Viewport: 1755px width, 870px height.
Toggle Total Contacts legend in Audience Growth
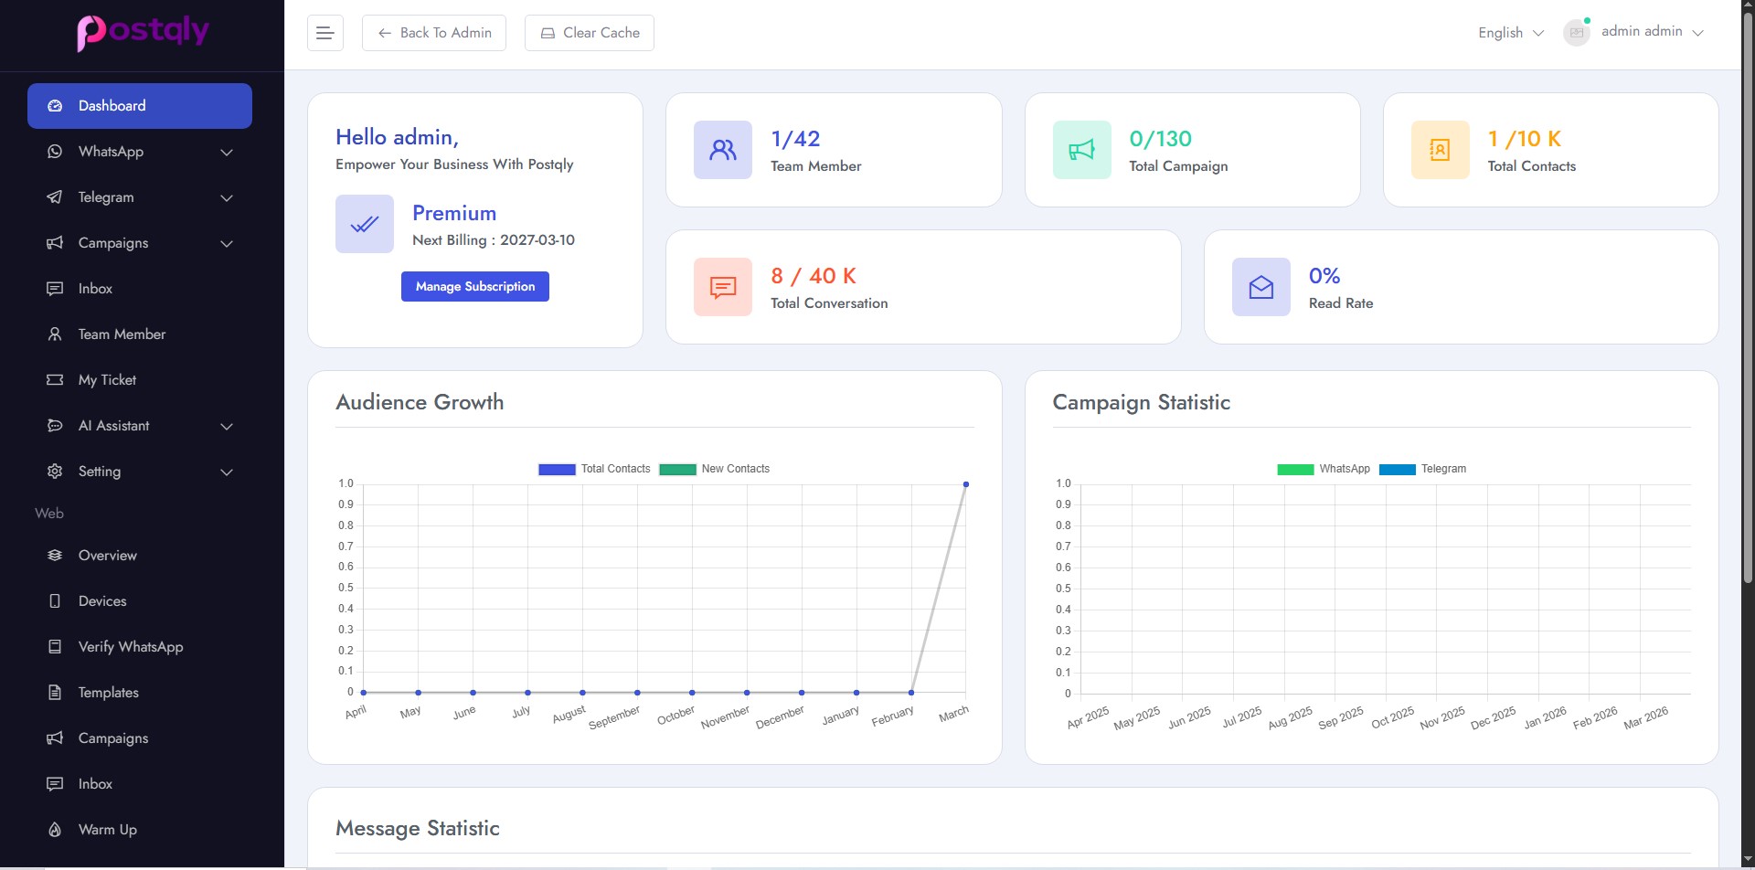(595, 469)
